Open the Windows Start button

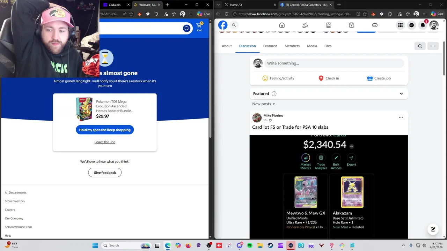pyautogui.click(x=95, y=245)
